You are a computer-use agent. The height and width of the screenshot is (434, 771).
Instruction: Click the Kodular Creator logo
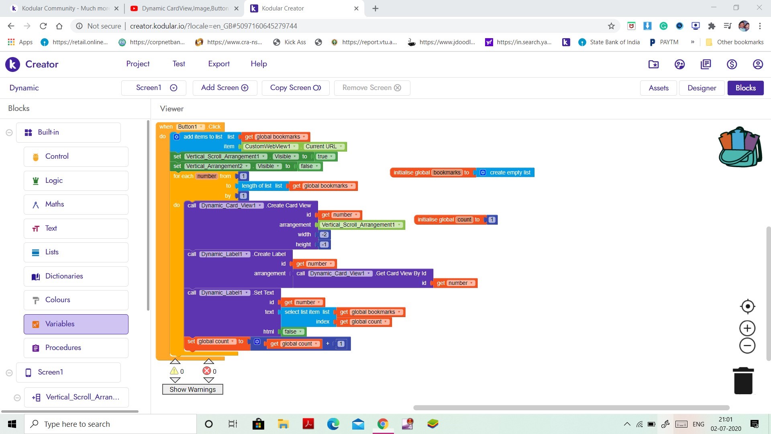tap(12, 64)
